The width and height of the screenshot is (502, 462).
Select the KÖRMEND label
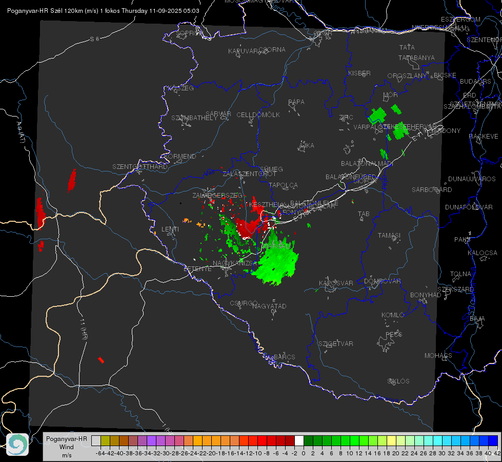pos(179,156)
